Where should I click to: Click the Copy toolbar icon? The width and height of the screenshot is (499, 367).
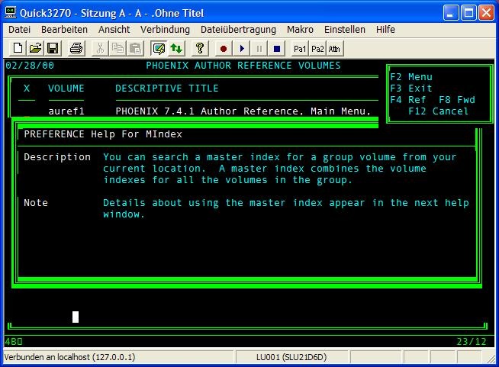118,48
